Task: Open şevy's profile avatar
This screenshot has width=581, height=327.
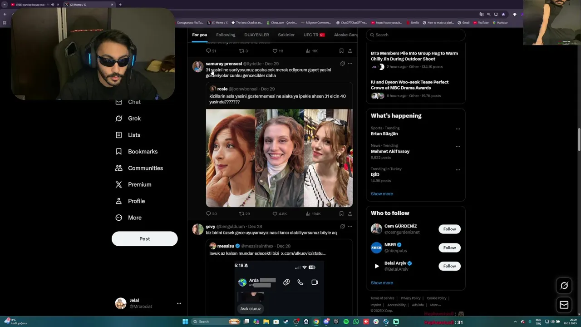Action: point(198,229)
